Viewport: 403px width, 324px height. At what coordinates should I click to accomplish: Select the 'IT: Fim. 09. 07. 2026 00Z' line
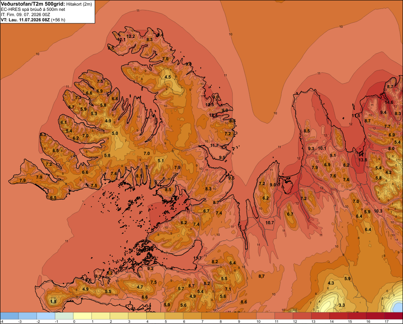(25, 14)
